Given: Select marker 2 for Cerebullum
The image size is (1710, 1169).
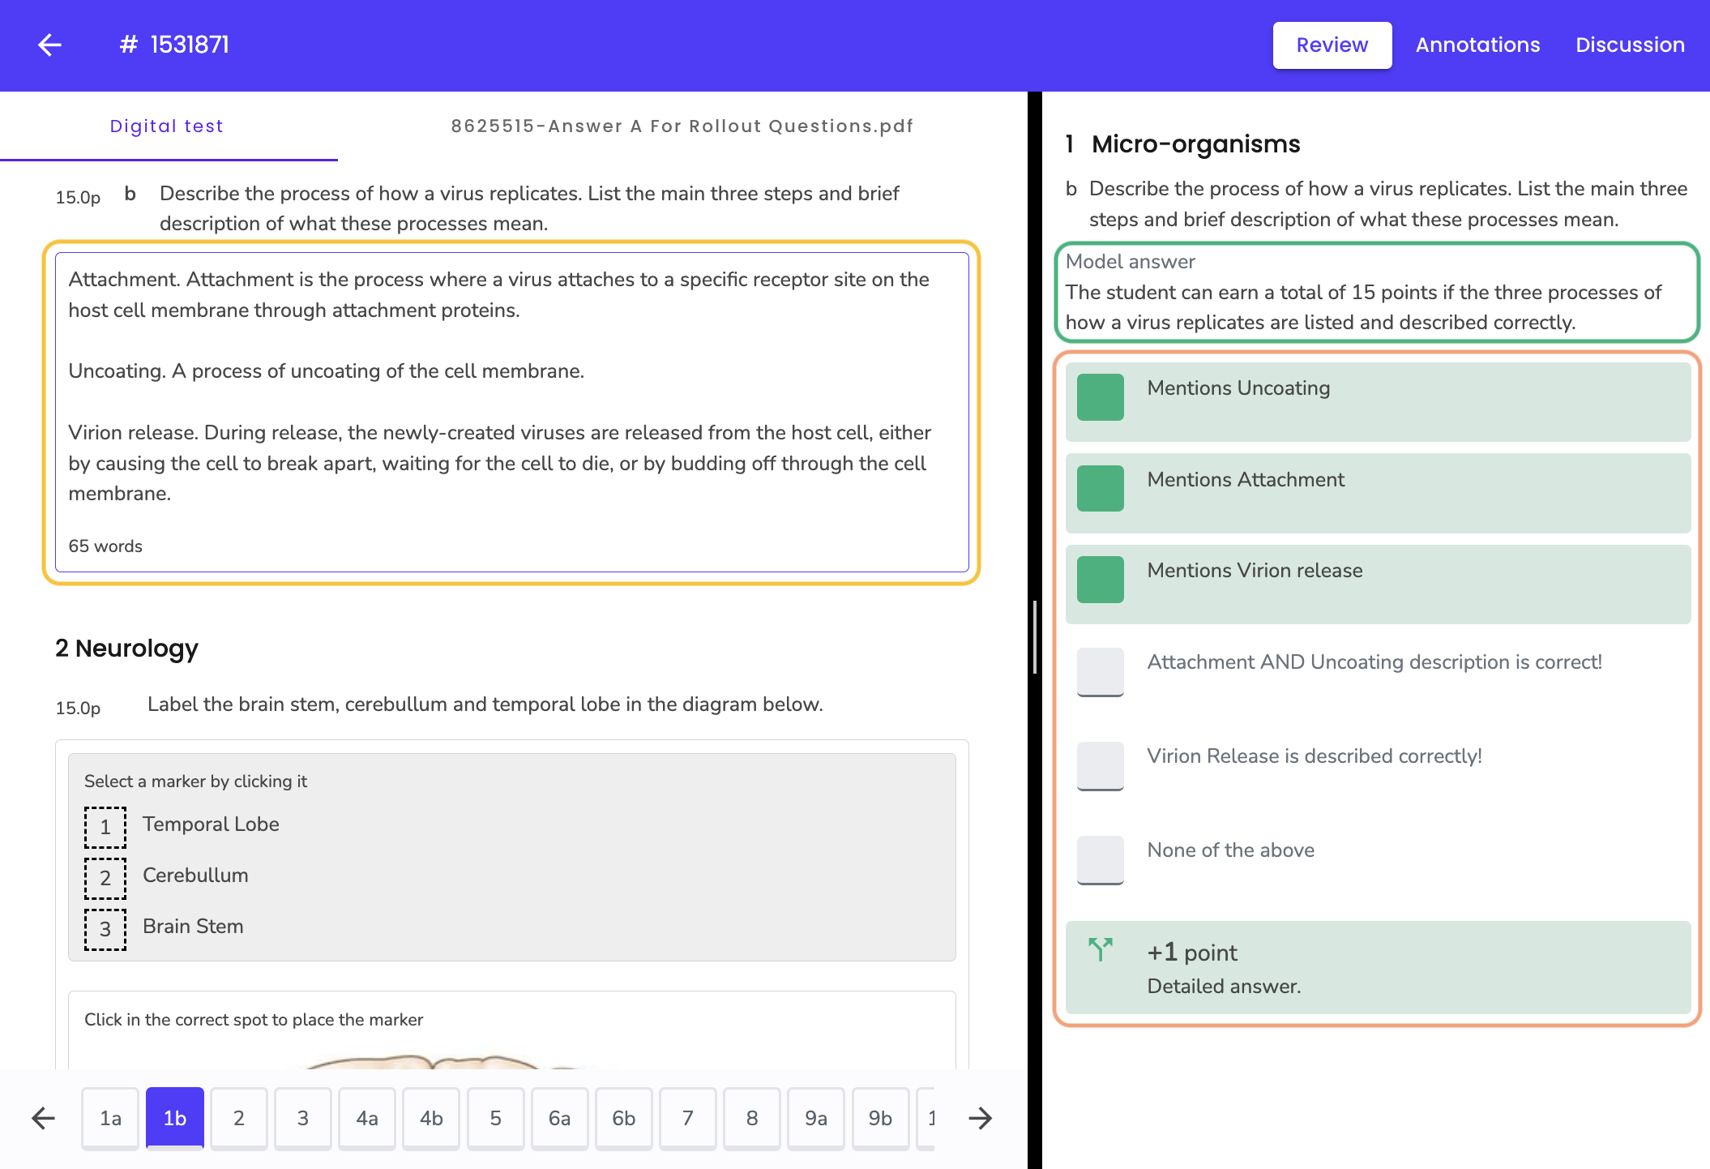Looking at the screenshot, I should tap(105, 878).
